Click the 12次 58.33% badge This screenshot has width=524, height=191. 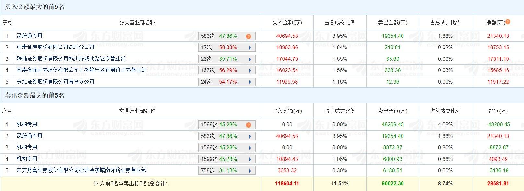(219, 48)
